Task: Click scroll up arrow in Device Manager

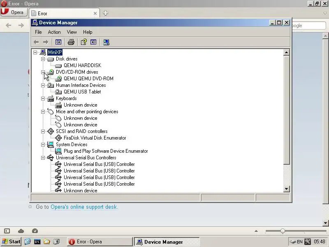Action: pyautogui.click(x=286, y=52)
